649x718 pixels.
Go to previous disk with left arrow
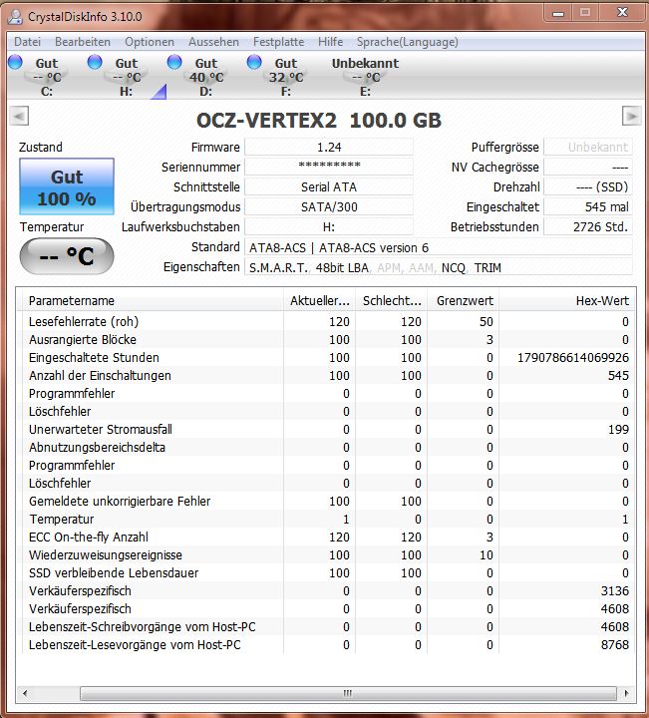[19, 116]
